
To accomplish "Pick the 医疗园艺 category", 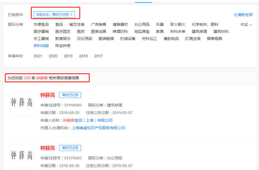I will [x=63, y=31].
